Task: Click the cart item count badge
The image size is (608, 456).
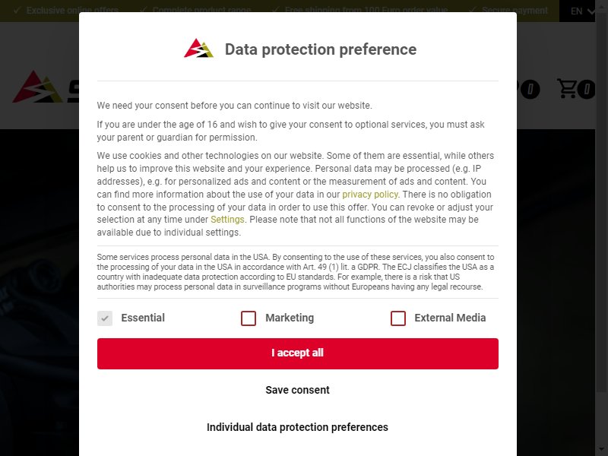Action: 586,89
